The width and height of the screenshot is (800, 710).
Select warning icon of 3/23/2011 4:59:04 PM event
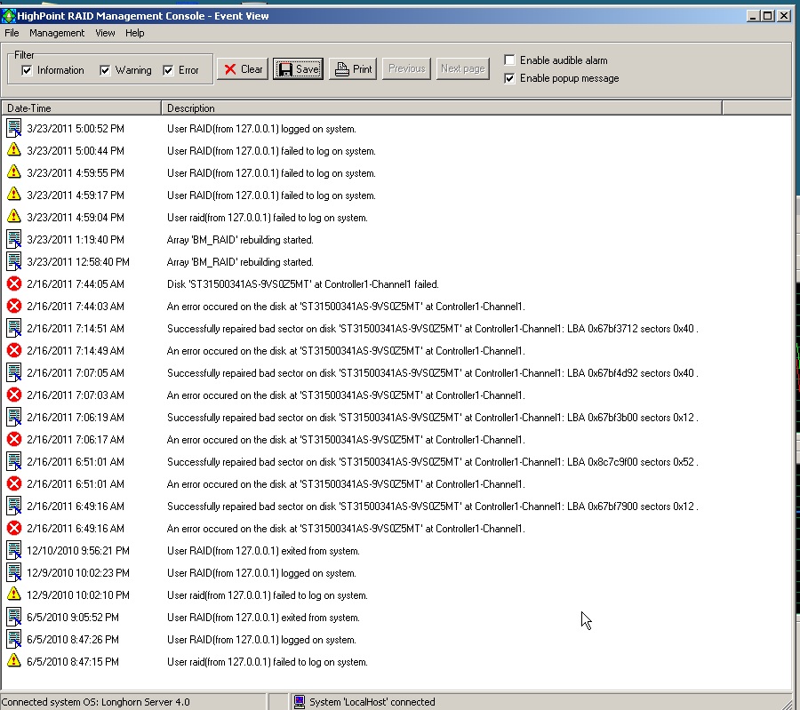coord(13,216)
